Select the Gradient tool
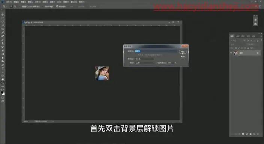 3,54
